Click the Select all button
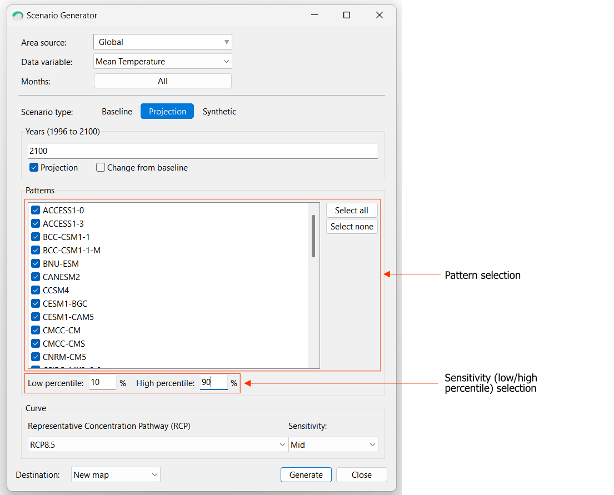 coord(352,210)
